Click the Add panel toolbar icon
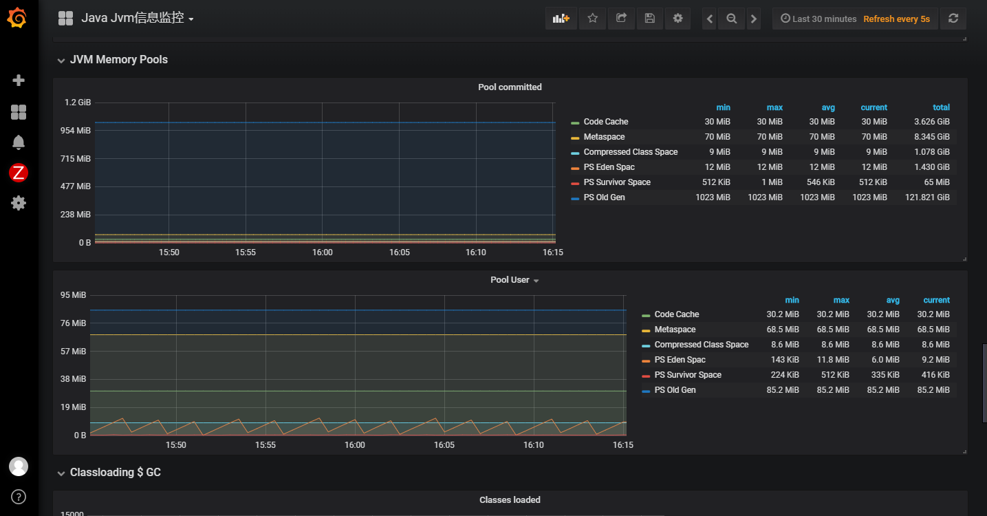Viewport: 987px width, 516px height. point(561,19)
